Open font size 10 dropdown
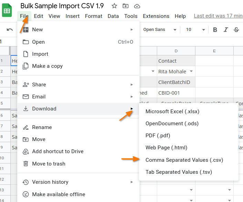The height and width of the screenshot is (202, 243). coord(194,30)
